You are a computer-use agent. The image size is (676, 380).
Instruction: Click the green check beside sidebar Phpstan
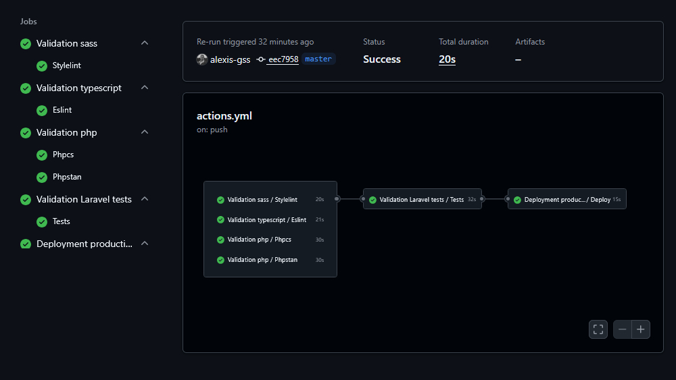pyautogui.click(x=42, y=178)
